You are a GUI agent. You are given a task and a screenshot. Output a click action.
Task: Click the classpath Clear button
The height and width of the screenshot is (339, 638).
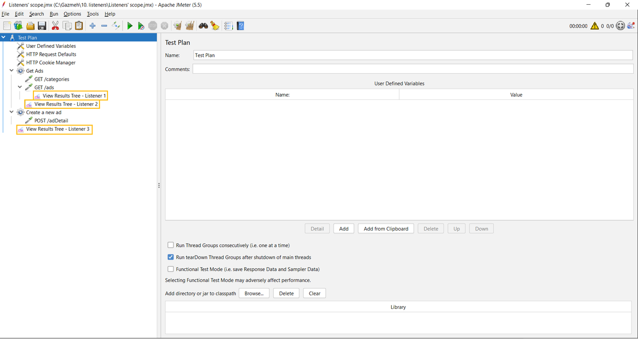point(315,293)
